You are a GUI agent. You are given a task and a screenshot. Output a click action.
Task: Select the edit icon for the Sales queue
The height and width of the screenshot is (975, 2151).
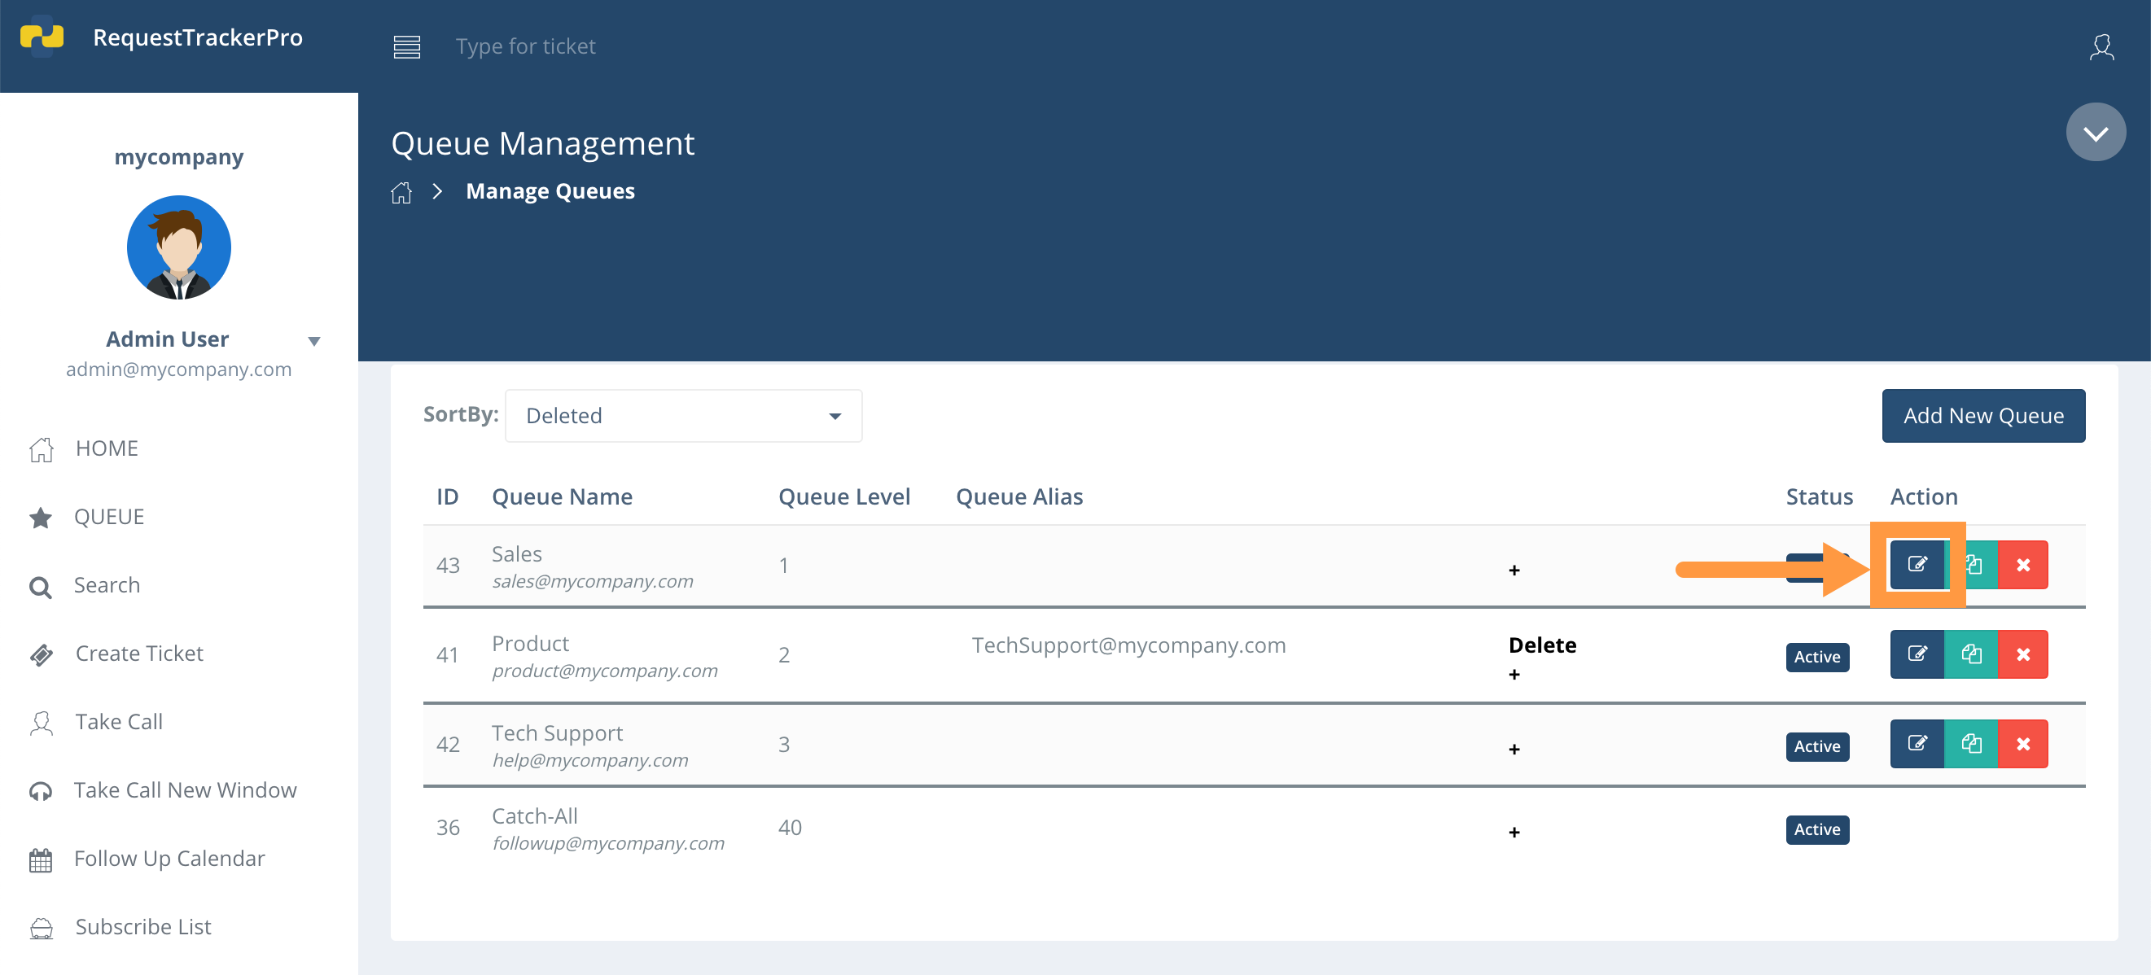tap(1918, 564)
